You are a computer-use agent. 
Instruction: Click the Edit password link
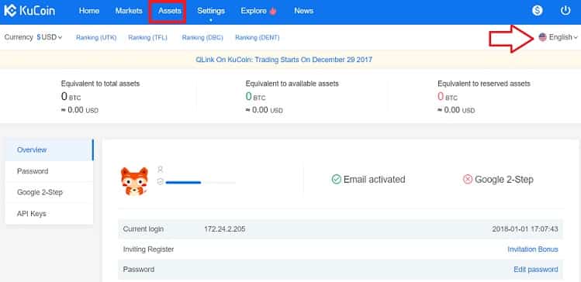pos(536,270)
